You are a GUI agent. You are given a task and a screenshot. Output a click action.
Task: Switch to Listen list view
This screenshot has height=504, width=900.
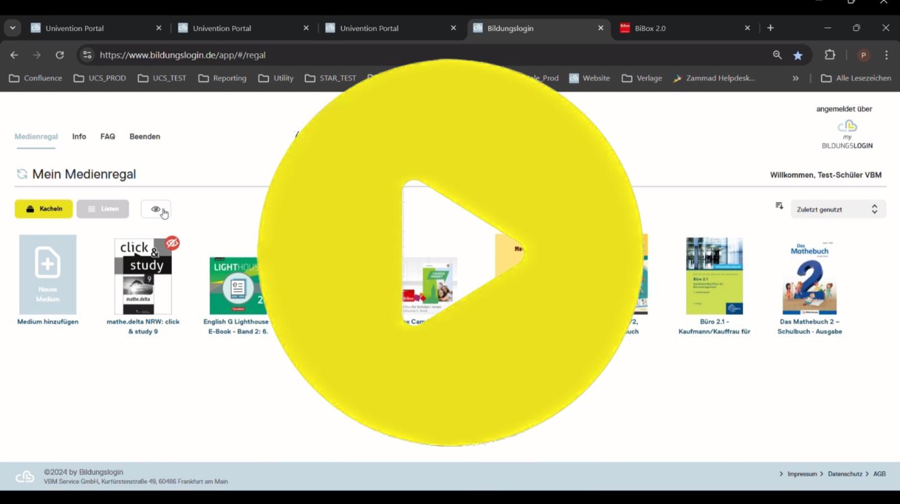tap(103, 209)
